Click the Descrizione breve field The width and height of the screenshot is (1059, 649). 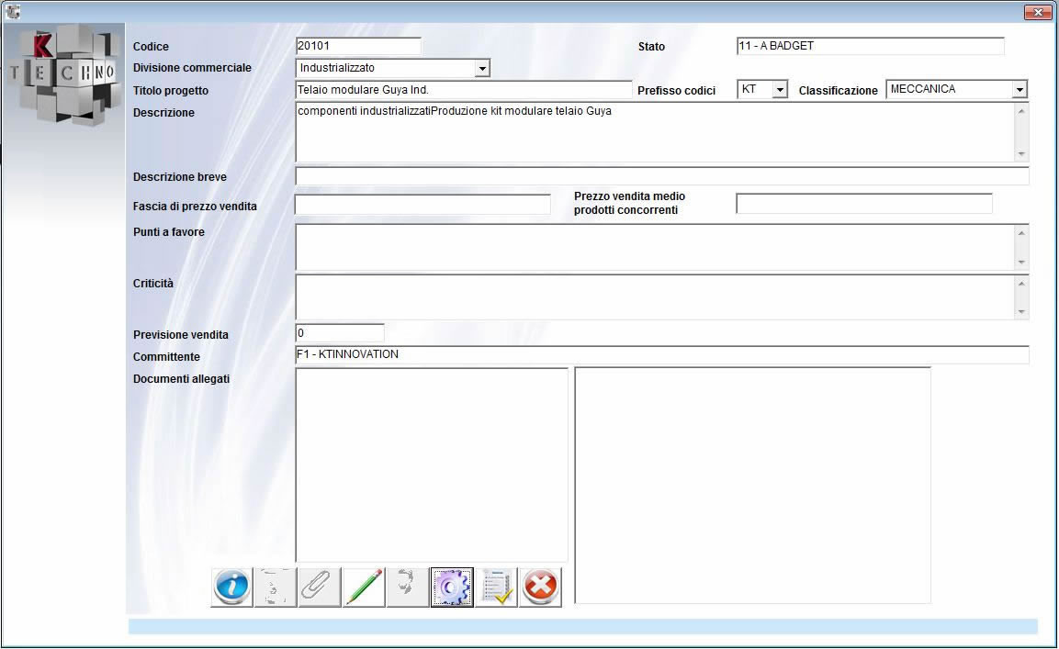(x=662, y=176)
